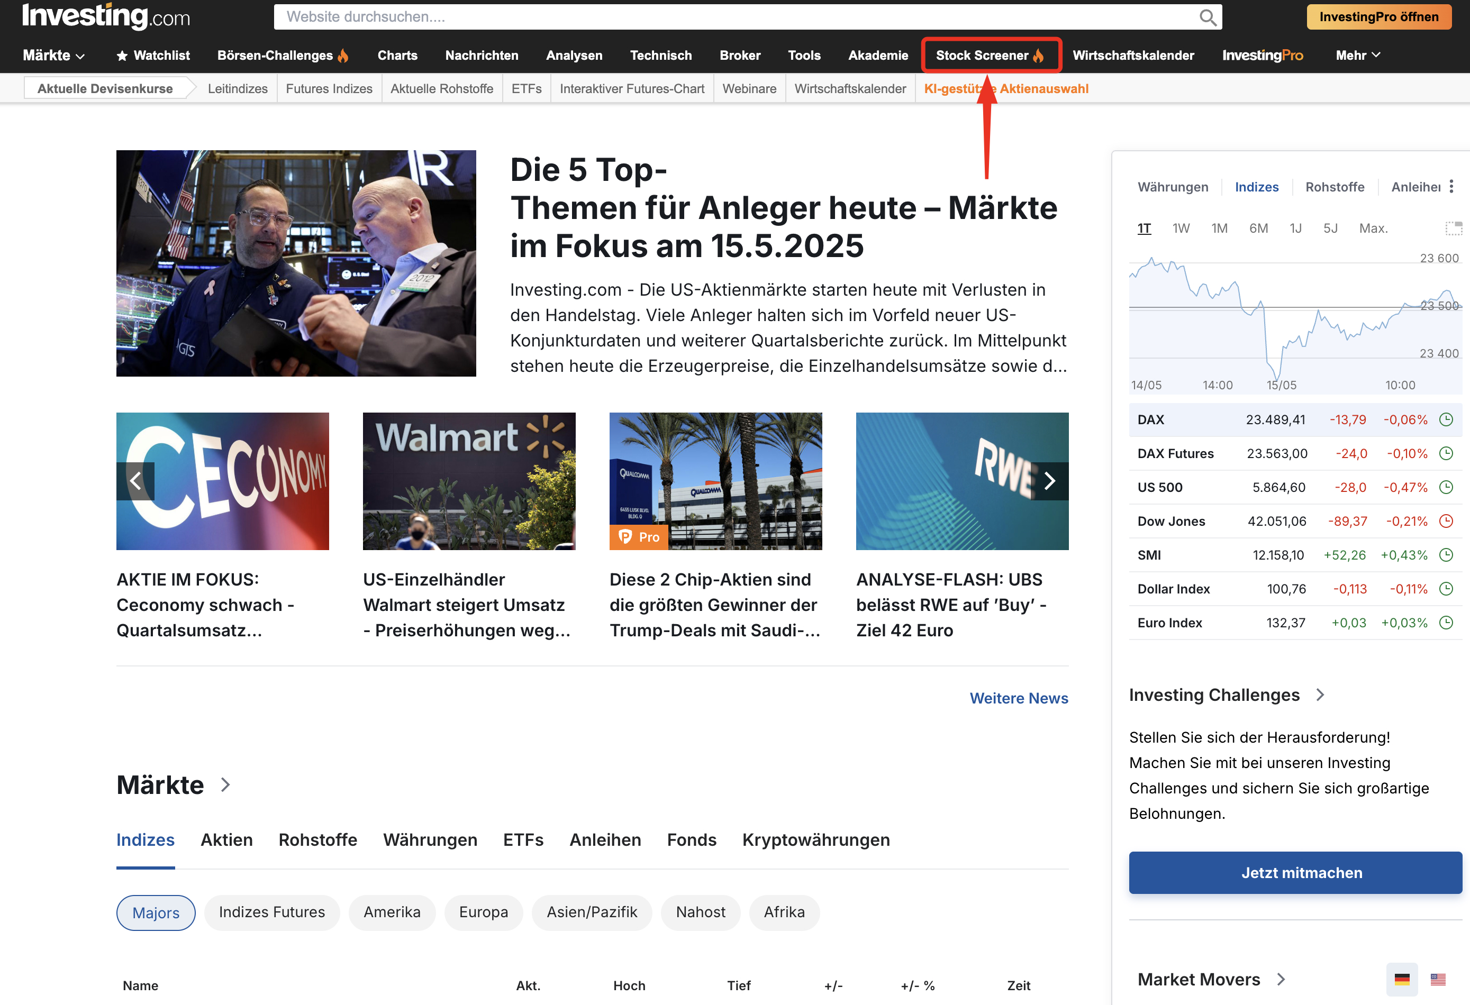Click the search magnifier icon

pos(1207,17)
